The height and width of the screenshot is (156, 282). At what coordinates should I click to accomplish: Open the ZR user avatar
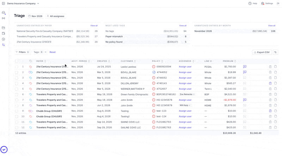pos(278,4)
